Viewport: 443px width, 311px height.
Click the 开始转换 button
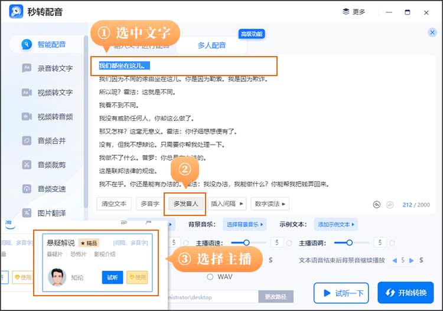pos(405,293)
